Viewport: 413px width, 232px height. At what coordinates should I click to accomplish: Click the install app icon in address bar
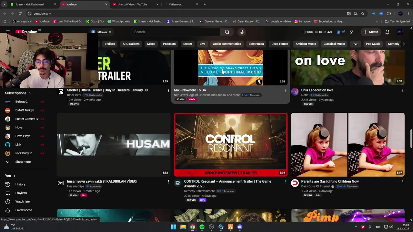(356, 14)
